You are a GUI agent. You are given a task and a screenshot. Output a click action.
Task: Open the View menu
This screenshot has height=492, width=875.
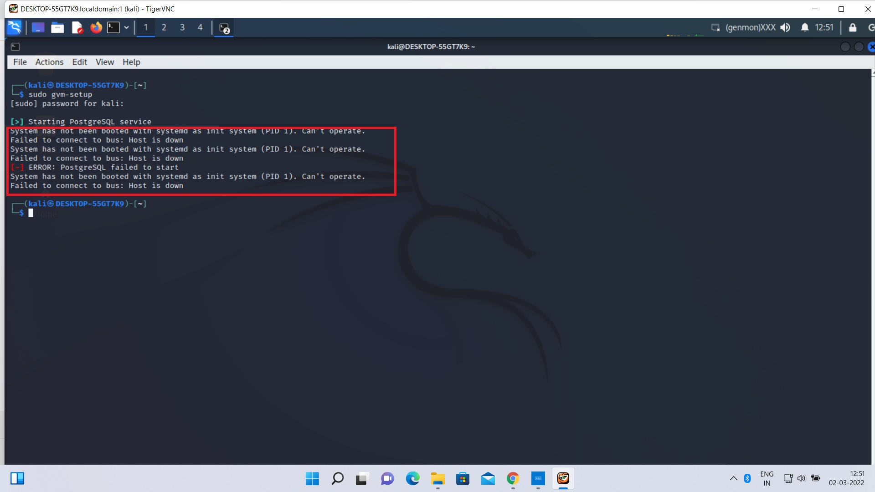104,62
